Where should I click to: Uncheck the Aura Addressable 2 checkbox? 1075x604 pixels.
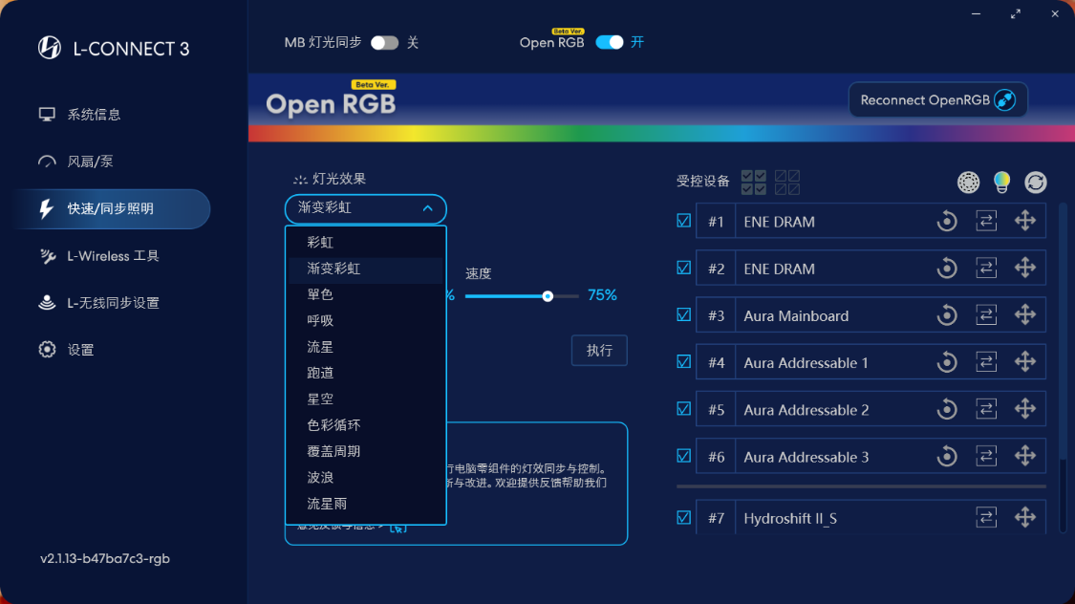[683, 409]
